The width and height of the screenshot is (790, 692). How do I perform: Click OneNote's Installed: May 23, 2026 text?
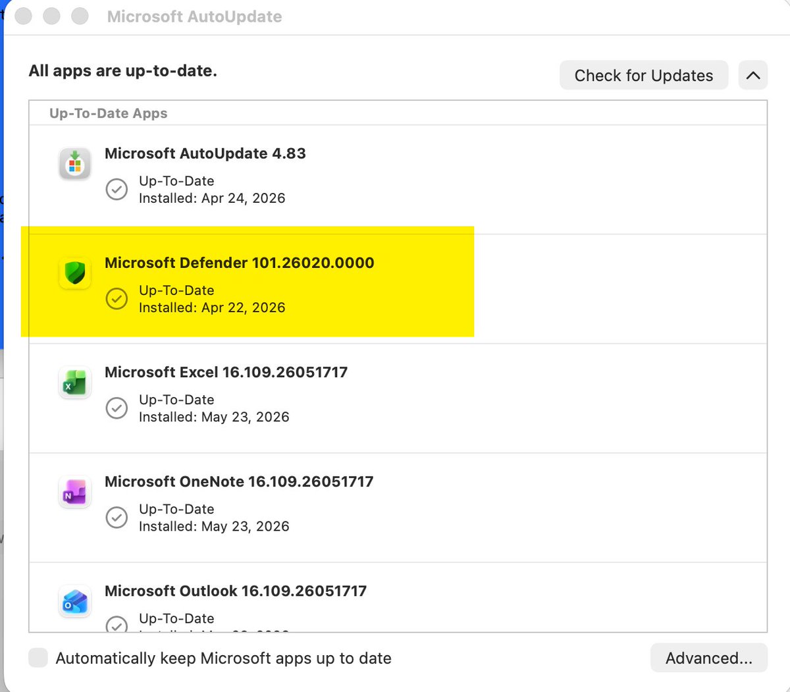(214, 526)
